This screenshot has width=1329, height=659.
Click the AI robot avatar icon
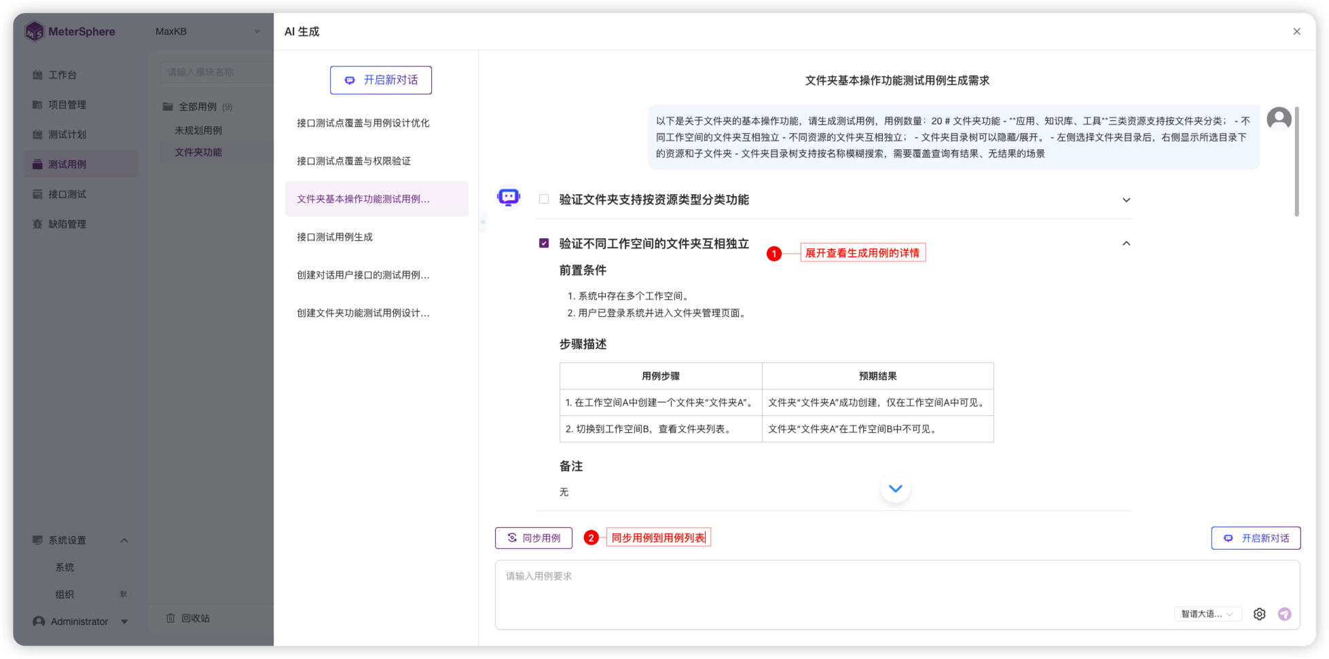coord(509,197)
